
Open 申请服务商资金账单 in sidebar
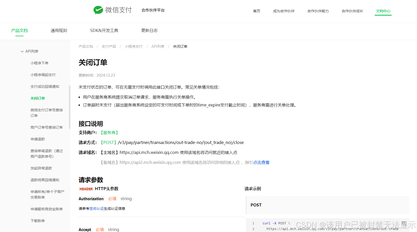(x=47, y=209)
